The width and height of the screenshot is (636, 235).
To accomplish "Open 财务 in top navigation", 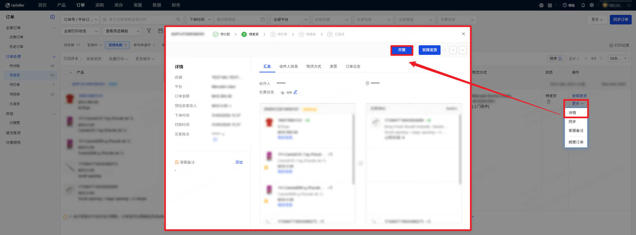I will tap(176, 5).
